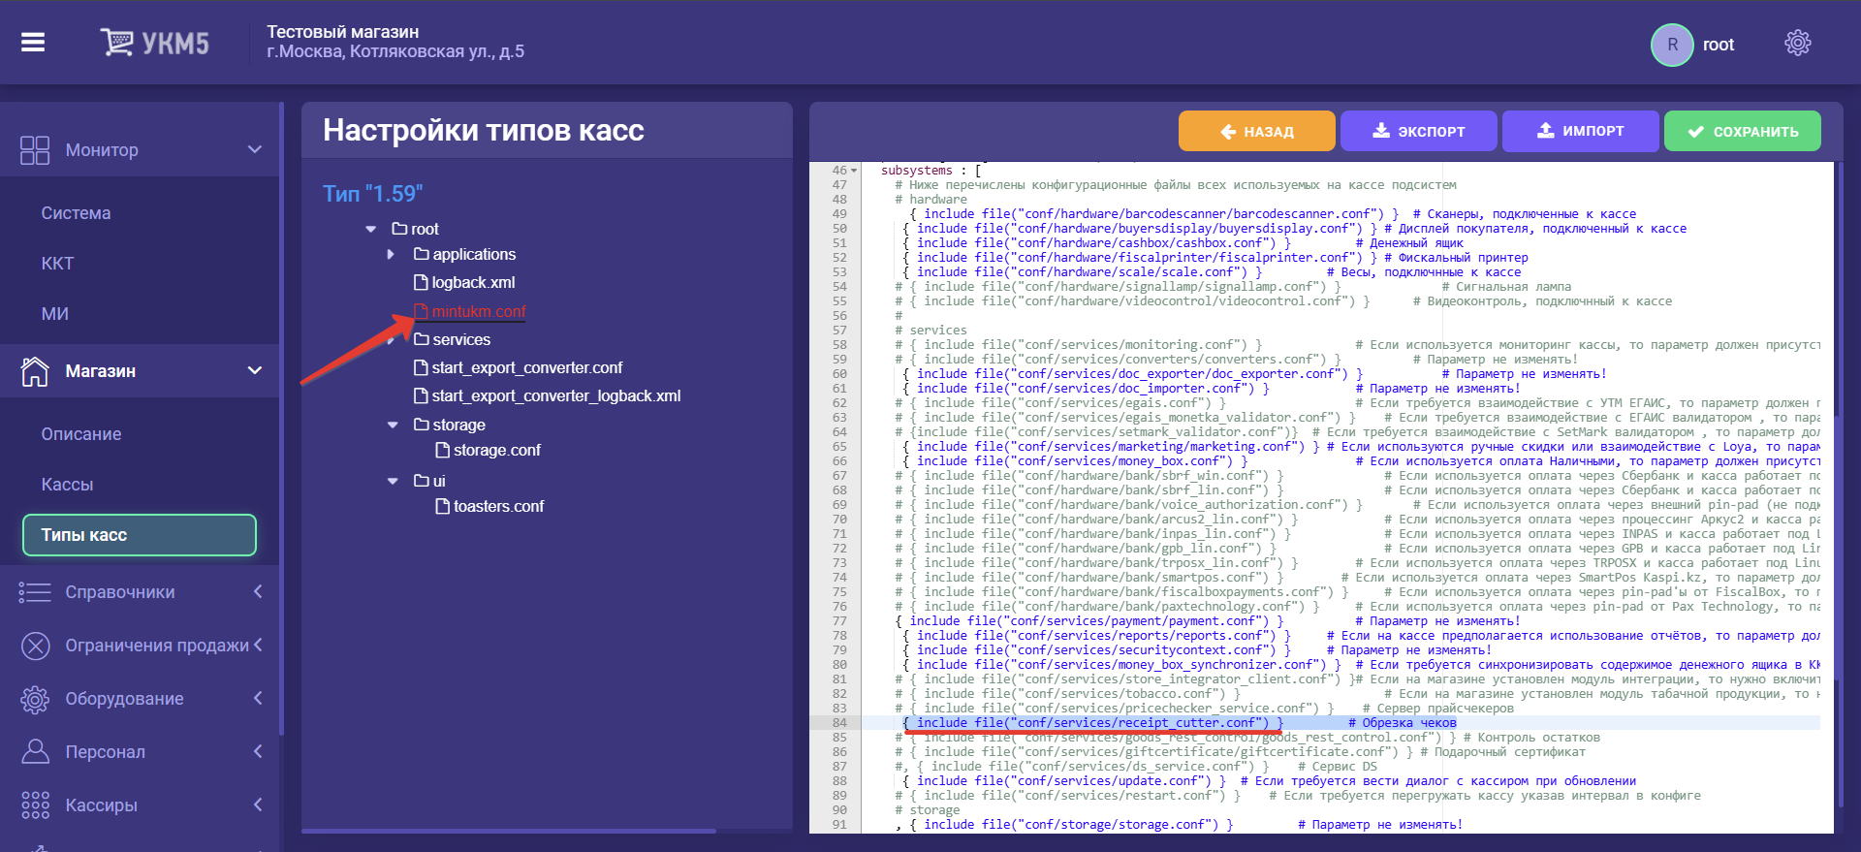Viewport: 1861px width, 852px height.
Task: Expand the Ограничения продажи submenu arrow
Action: [258, 645]
